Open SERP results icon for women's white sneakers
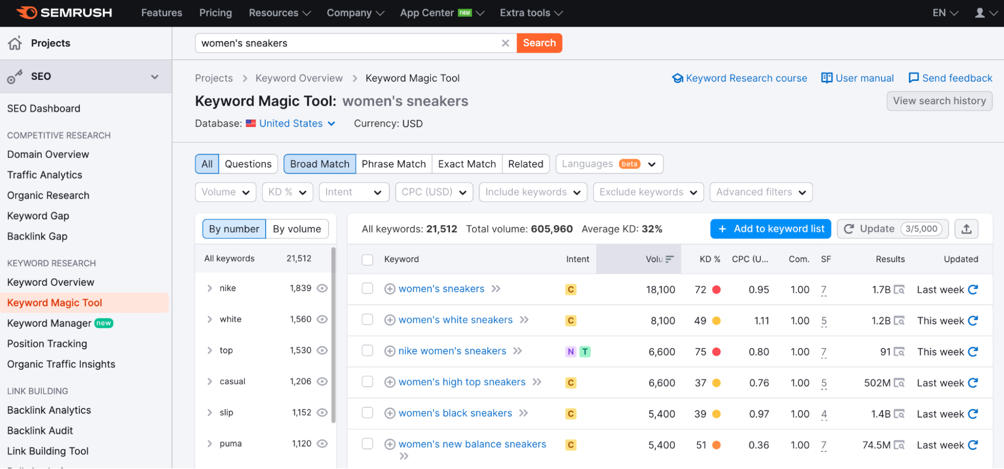The height and width of the screenshot is (469, 1004). point(899,321)
